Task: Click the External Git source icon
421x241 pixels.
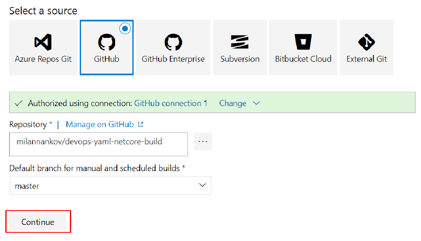Action: coord(366,41)
